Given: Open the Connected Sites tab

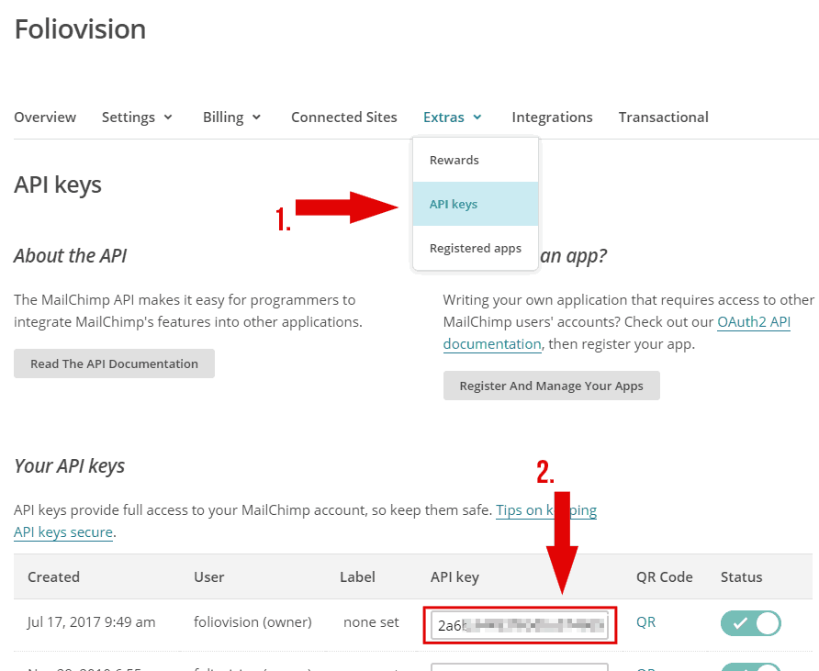Looking at the screenshot, I should (344, 117).
